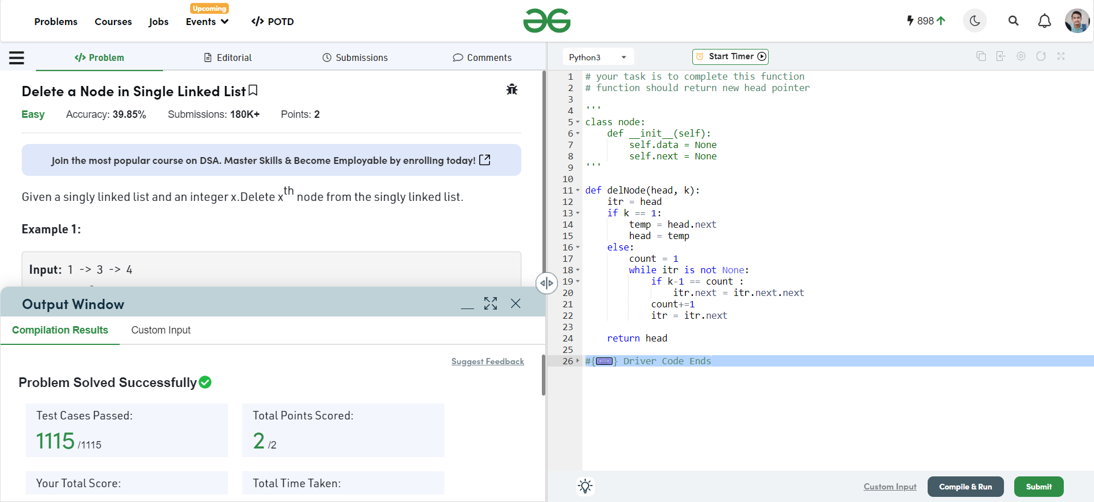
Task: Collapse the else block fold on line 16
Action: [x=578, y=247]
